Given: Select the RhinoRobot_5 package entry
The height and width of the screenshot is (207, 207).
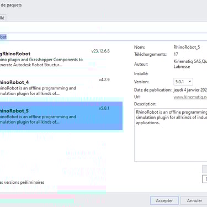Looking at the screenshot, I should (x=61, y=116).
